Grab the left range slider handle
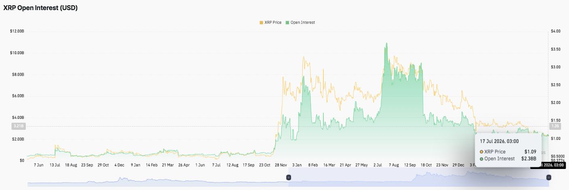 (x=289, y=177)
